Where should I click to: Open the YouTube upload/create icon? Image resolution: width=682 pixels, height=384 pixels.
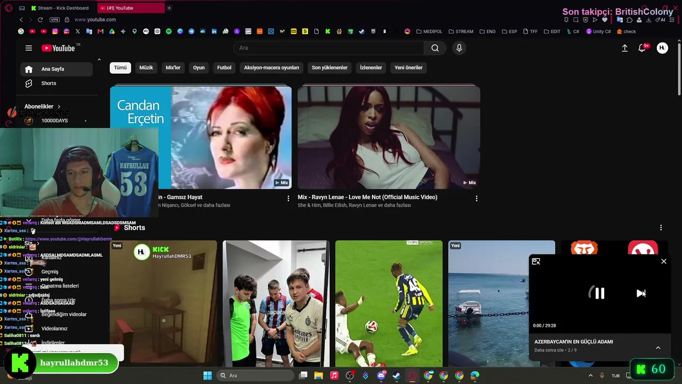click(x=624, y=48)
